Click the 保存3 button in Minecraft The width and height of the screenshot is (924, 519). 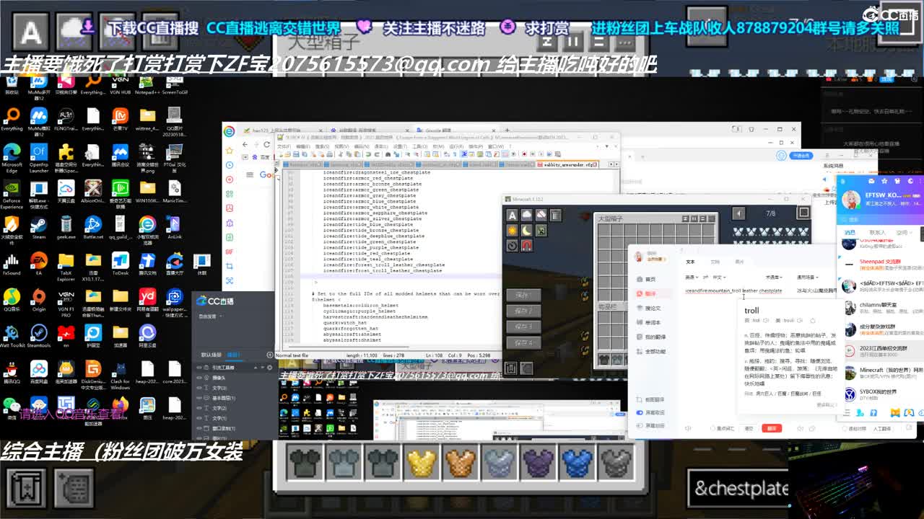pyautogui.click(x=523, y=327)
